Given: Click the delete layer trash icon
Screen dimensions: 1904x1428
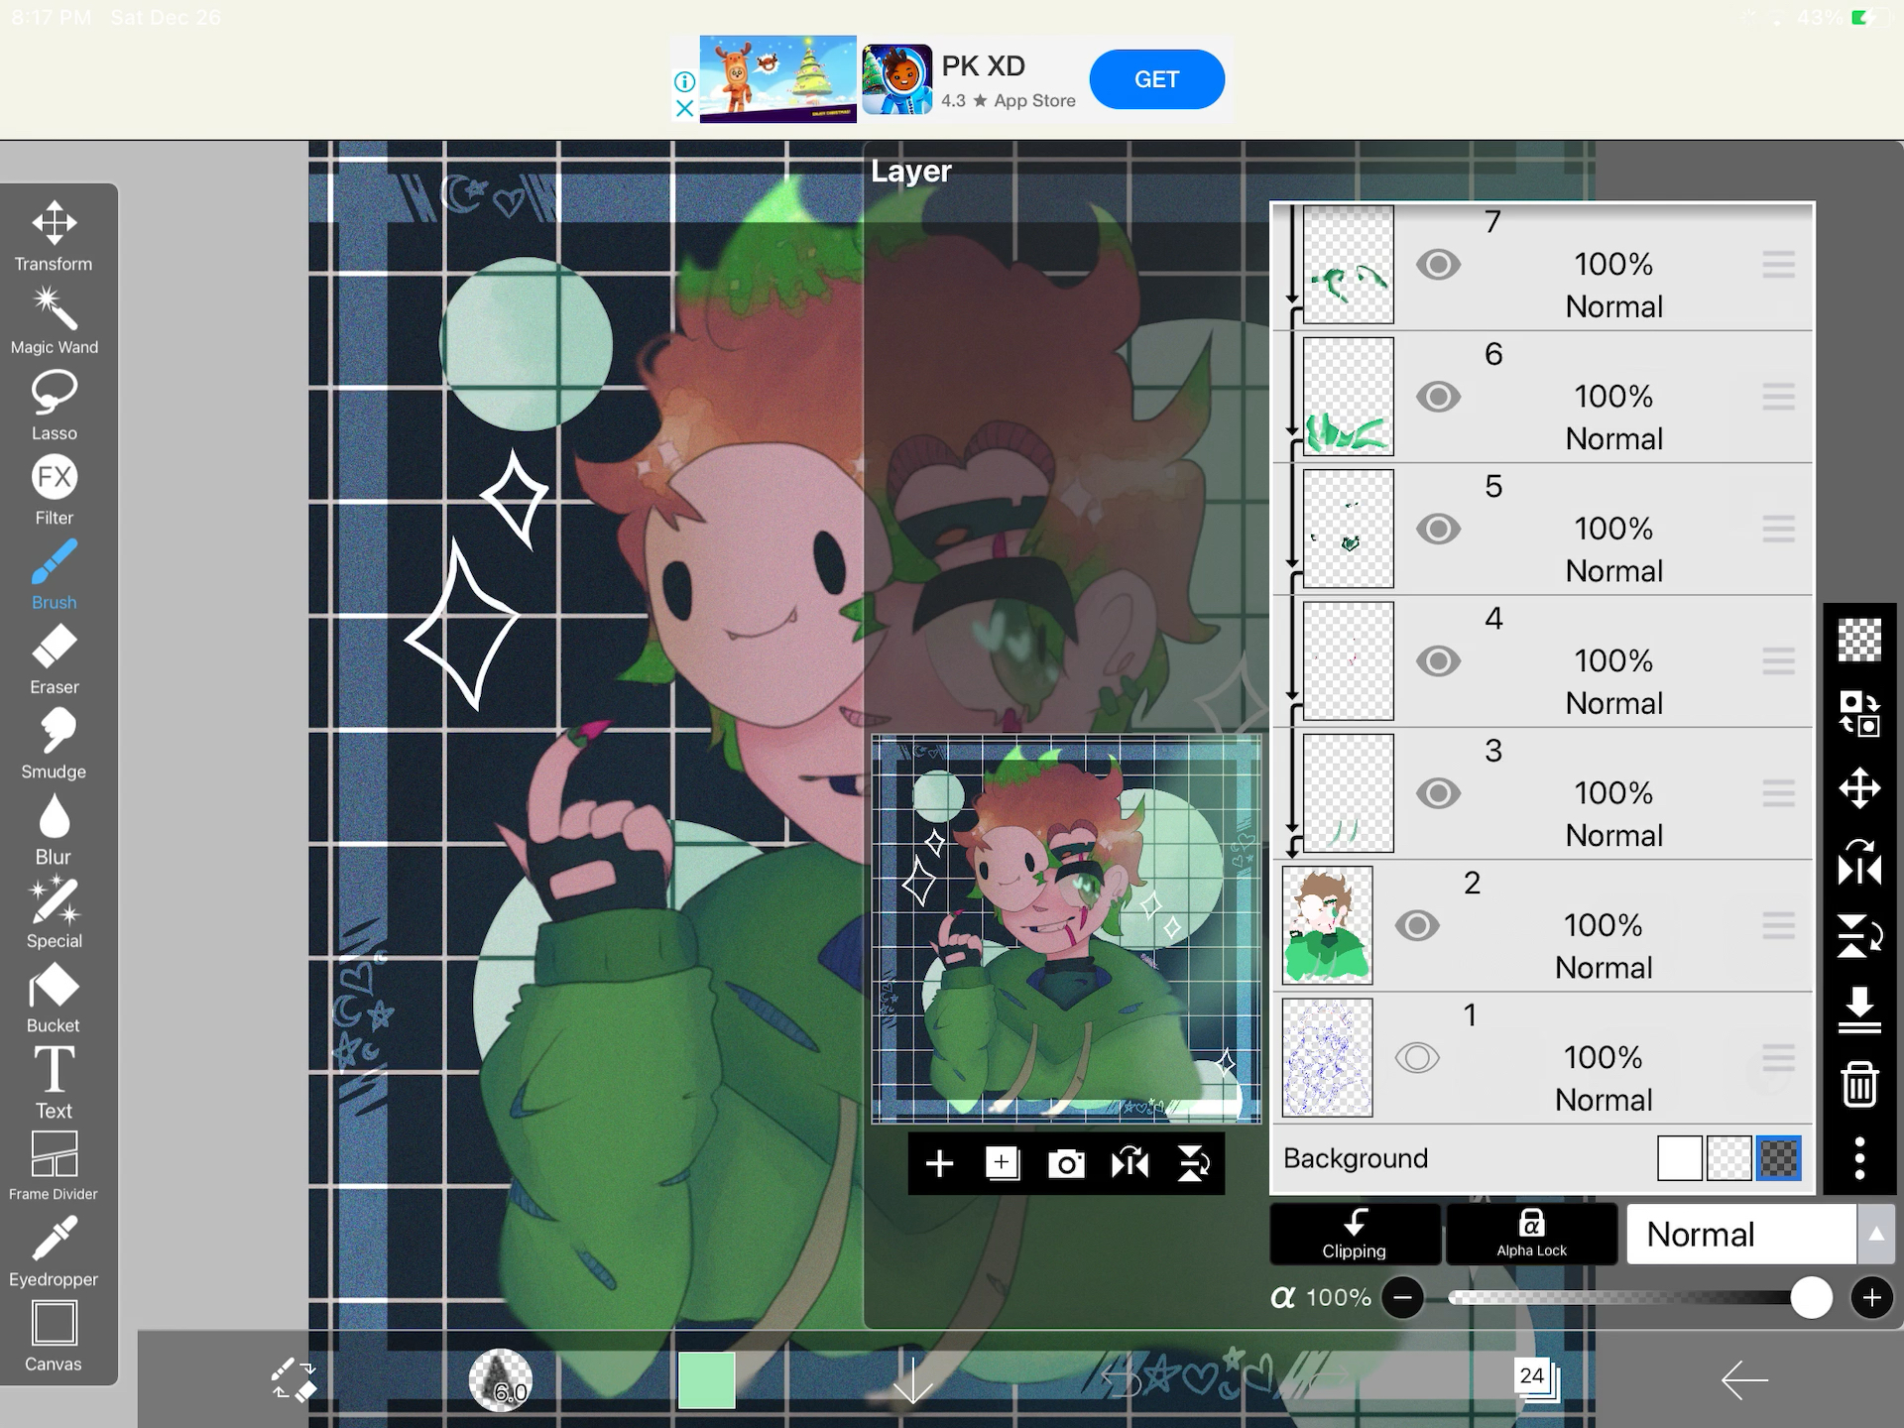Looking at the screenshot, I should point(1859,1084).
